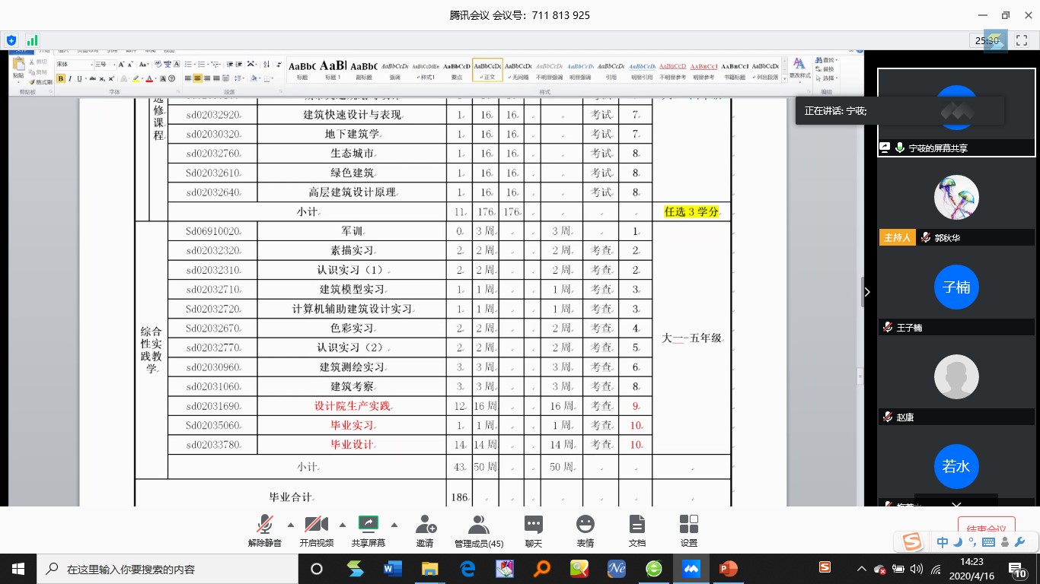Click the green signal strength icon
Image resolution: width=1040 pixels, height=584 pixels.
tap(33, 40)
